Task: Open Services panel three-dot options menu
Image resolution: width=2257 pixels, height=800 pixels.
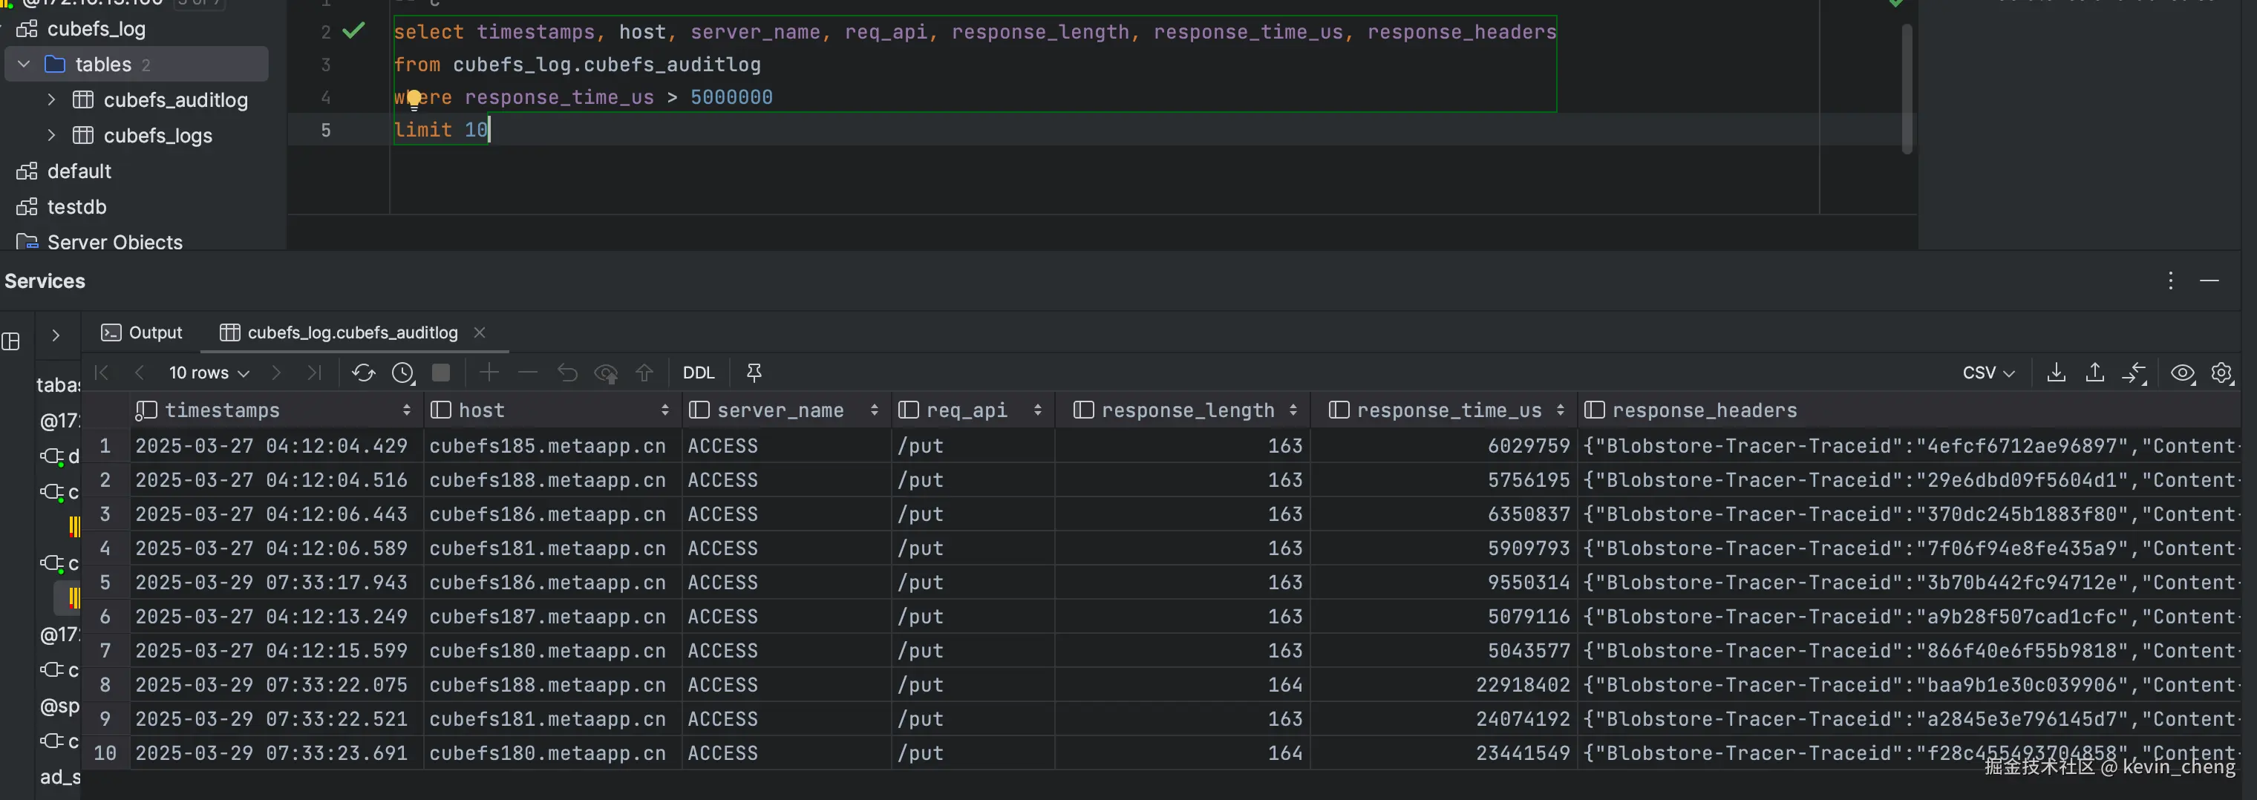Action: click(x=2170, y=281)
